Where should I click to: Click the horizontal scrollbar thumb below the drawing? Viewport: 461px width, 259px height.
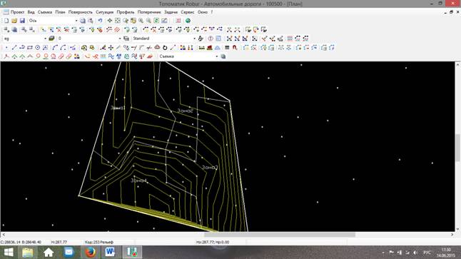click(x=280, y=235)
